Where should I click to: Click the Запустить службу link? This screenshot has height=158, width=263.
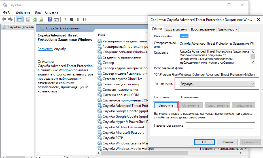pyautogui.click(x=45, y=49)
